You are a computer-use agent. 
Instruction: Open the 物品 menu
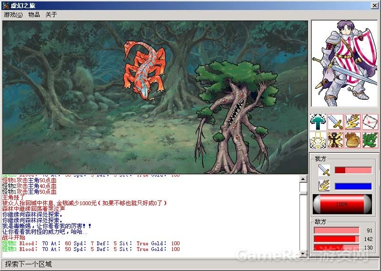[x=34, y=15]
